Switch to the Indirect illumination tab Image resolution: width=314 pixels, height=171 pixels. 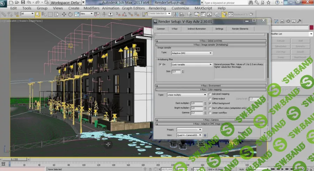pyautogui.click(x=196, y=29)
